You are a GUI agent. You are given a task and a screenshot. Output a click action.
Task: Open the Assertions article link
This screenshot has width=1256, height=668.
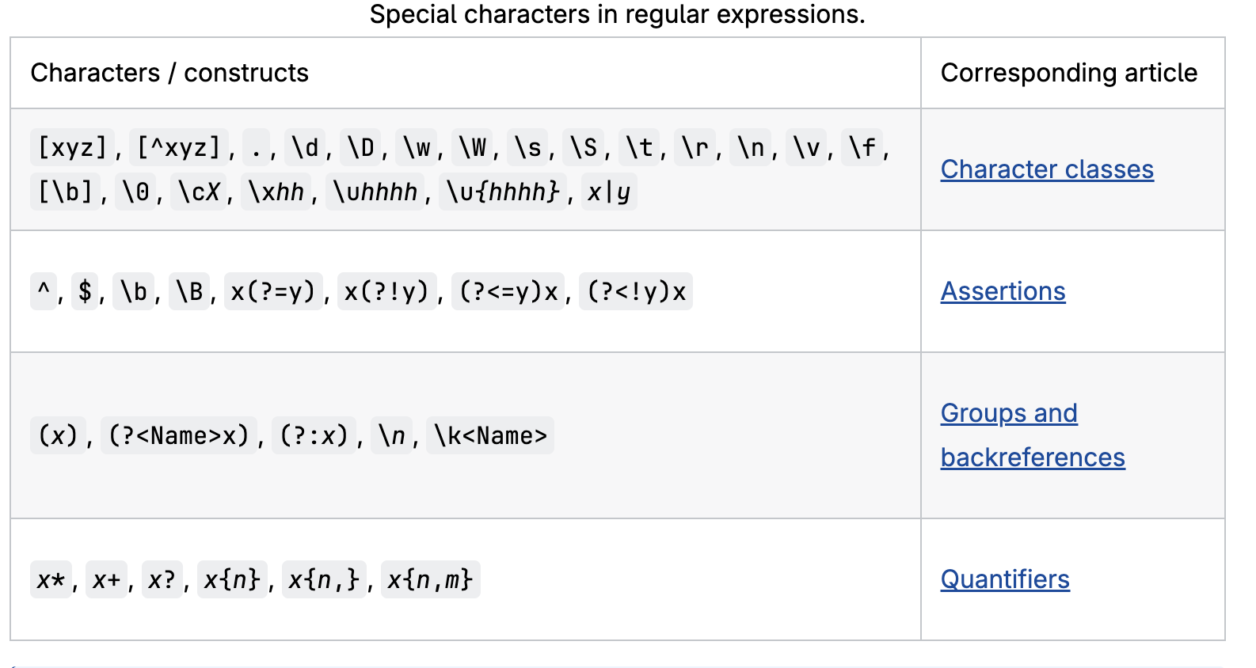click(1003, 291)
